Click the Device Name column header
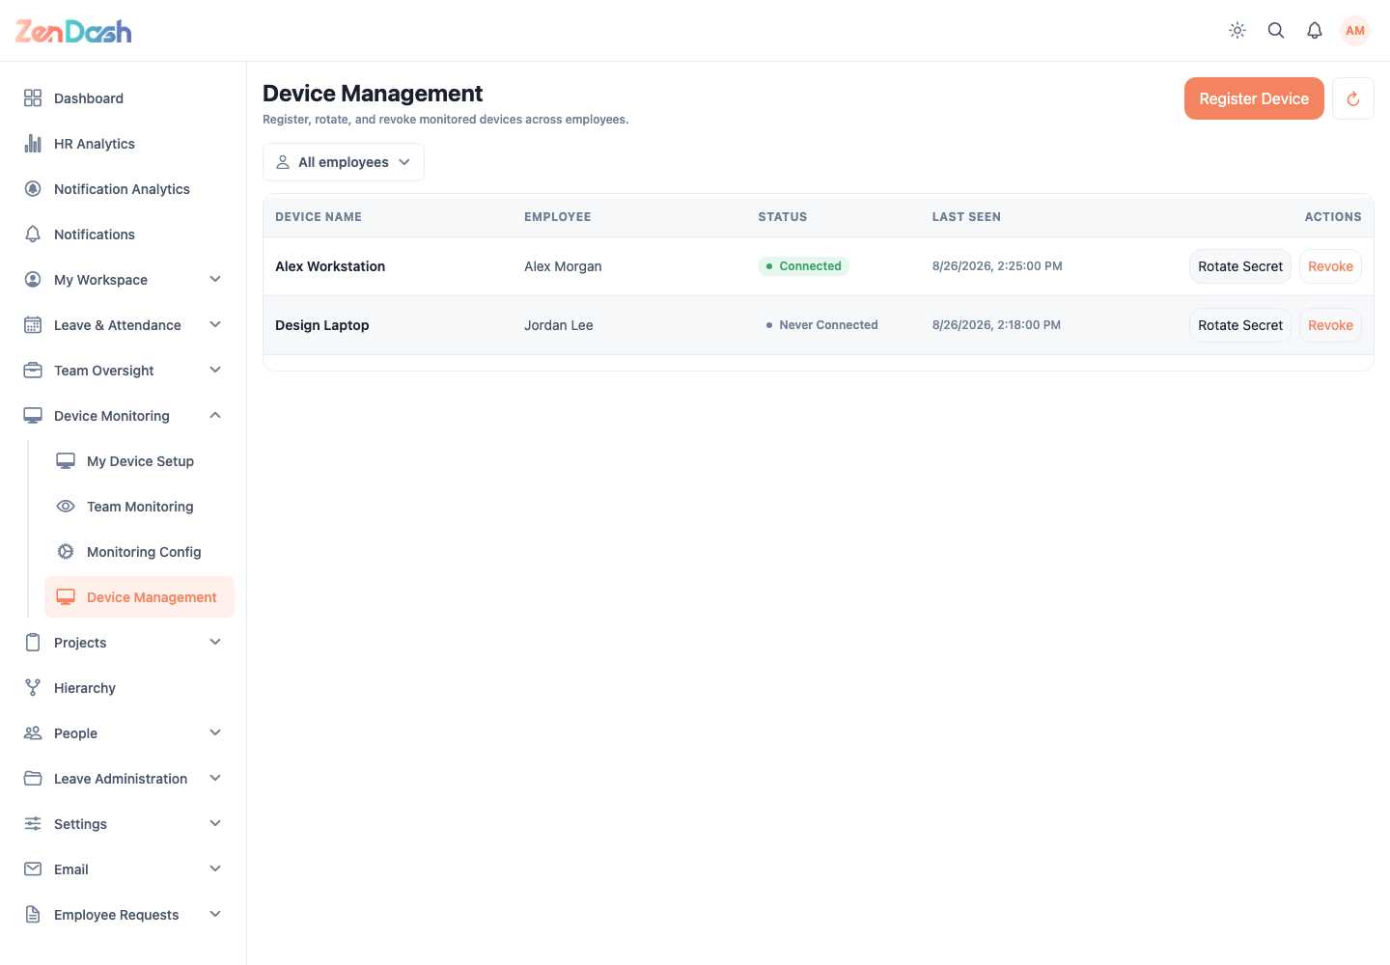This screenshot has height=965, width=1390. (x=319, y=217)
